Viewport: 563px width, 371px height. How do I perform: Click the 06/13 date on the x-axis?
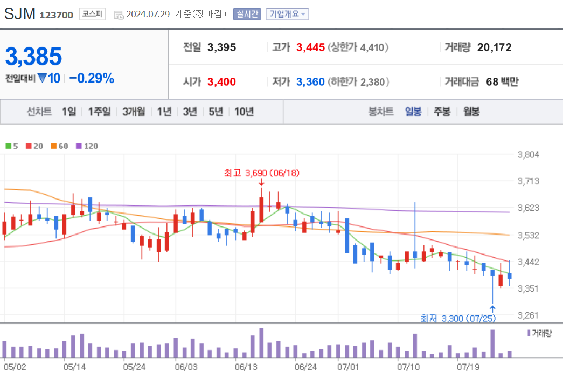[246, 367]
